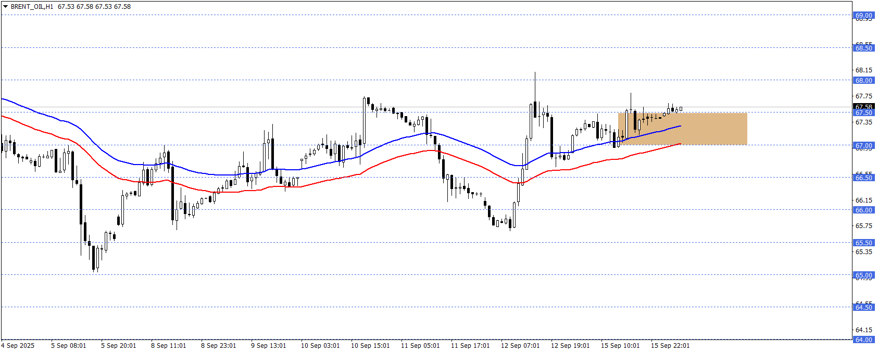Click the 69.00 price level label

tap(863, 16)
